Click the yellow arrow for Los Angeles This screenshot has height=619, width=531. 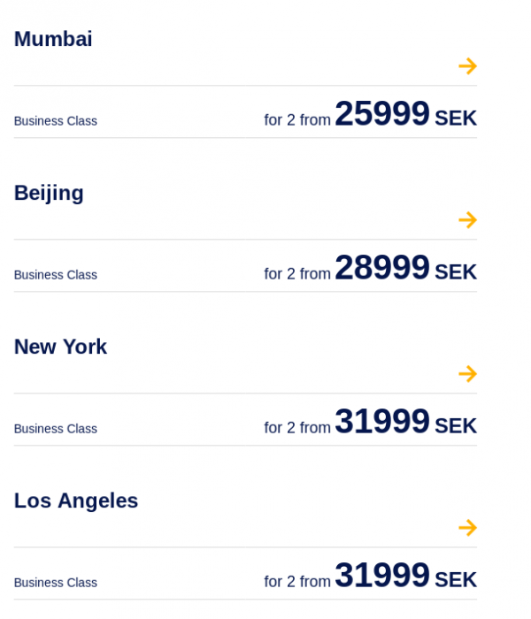(467, 528)
